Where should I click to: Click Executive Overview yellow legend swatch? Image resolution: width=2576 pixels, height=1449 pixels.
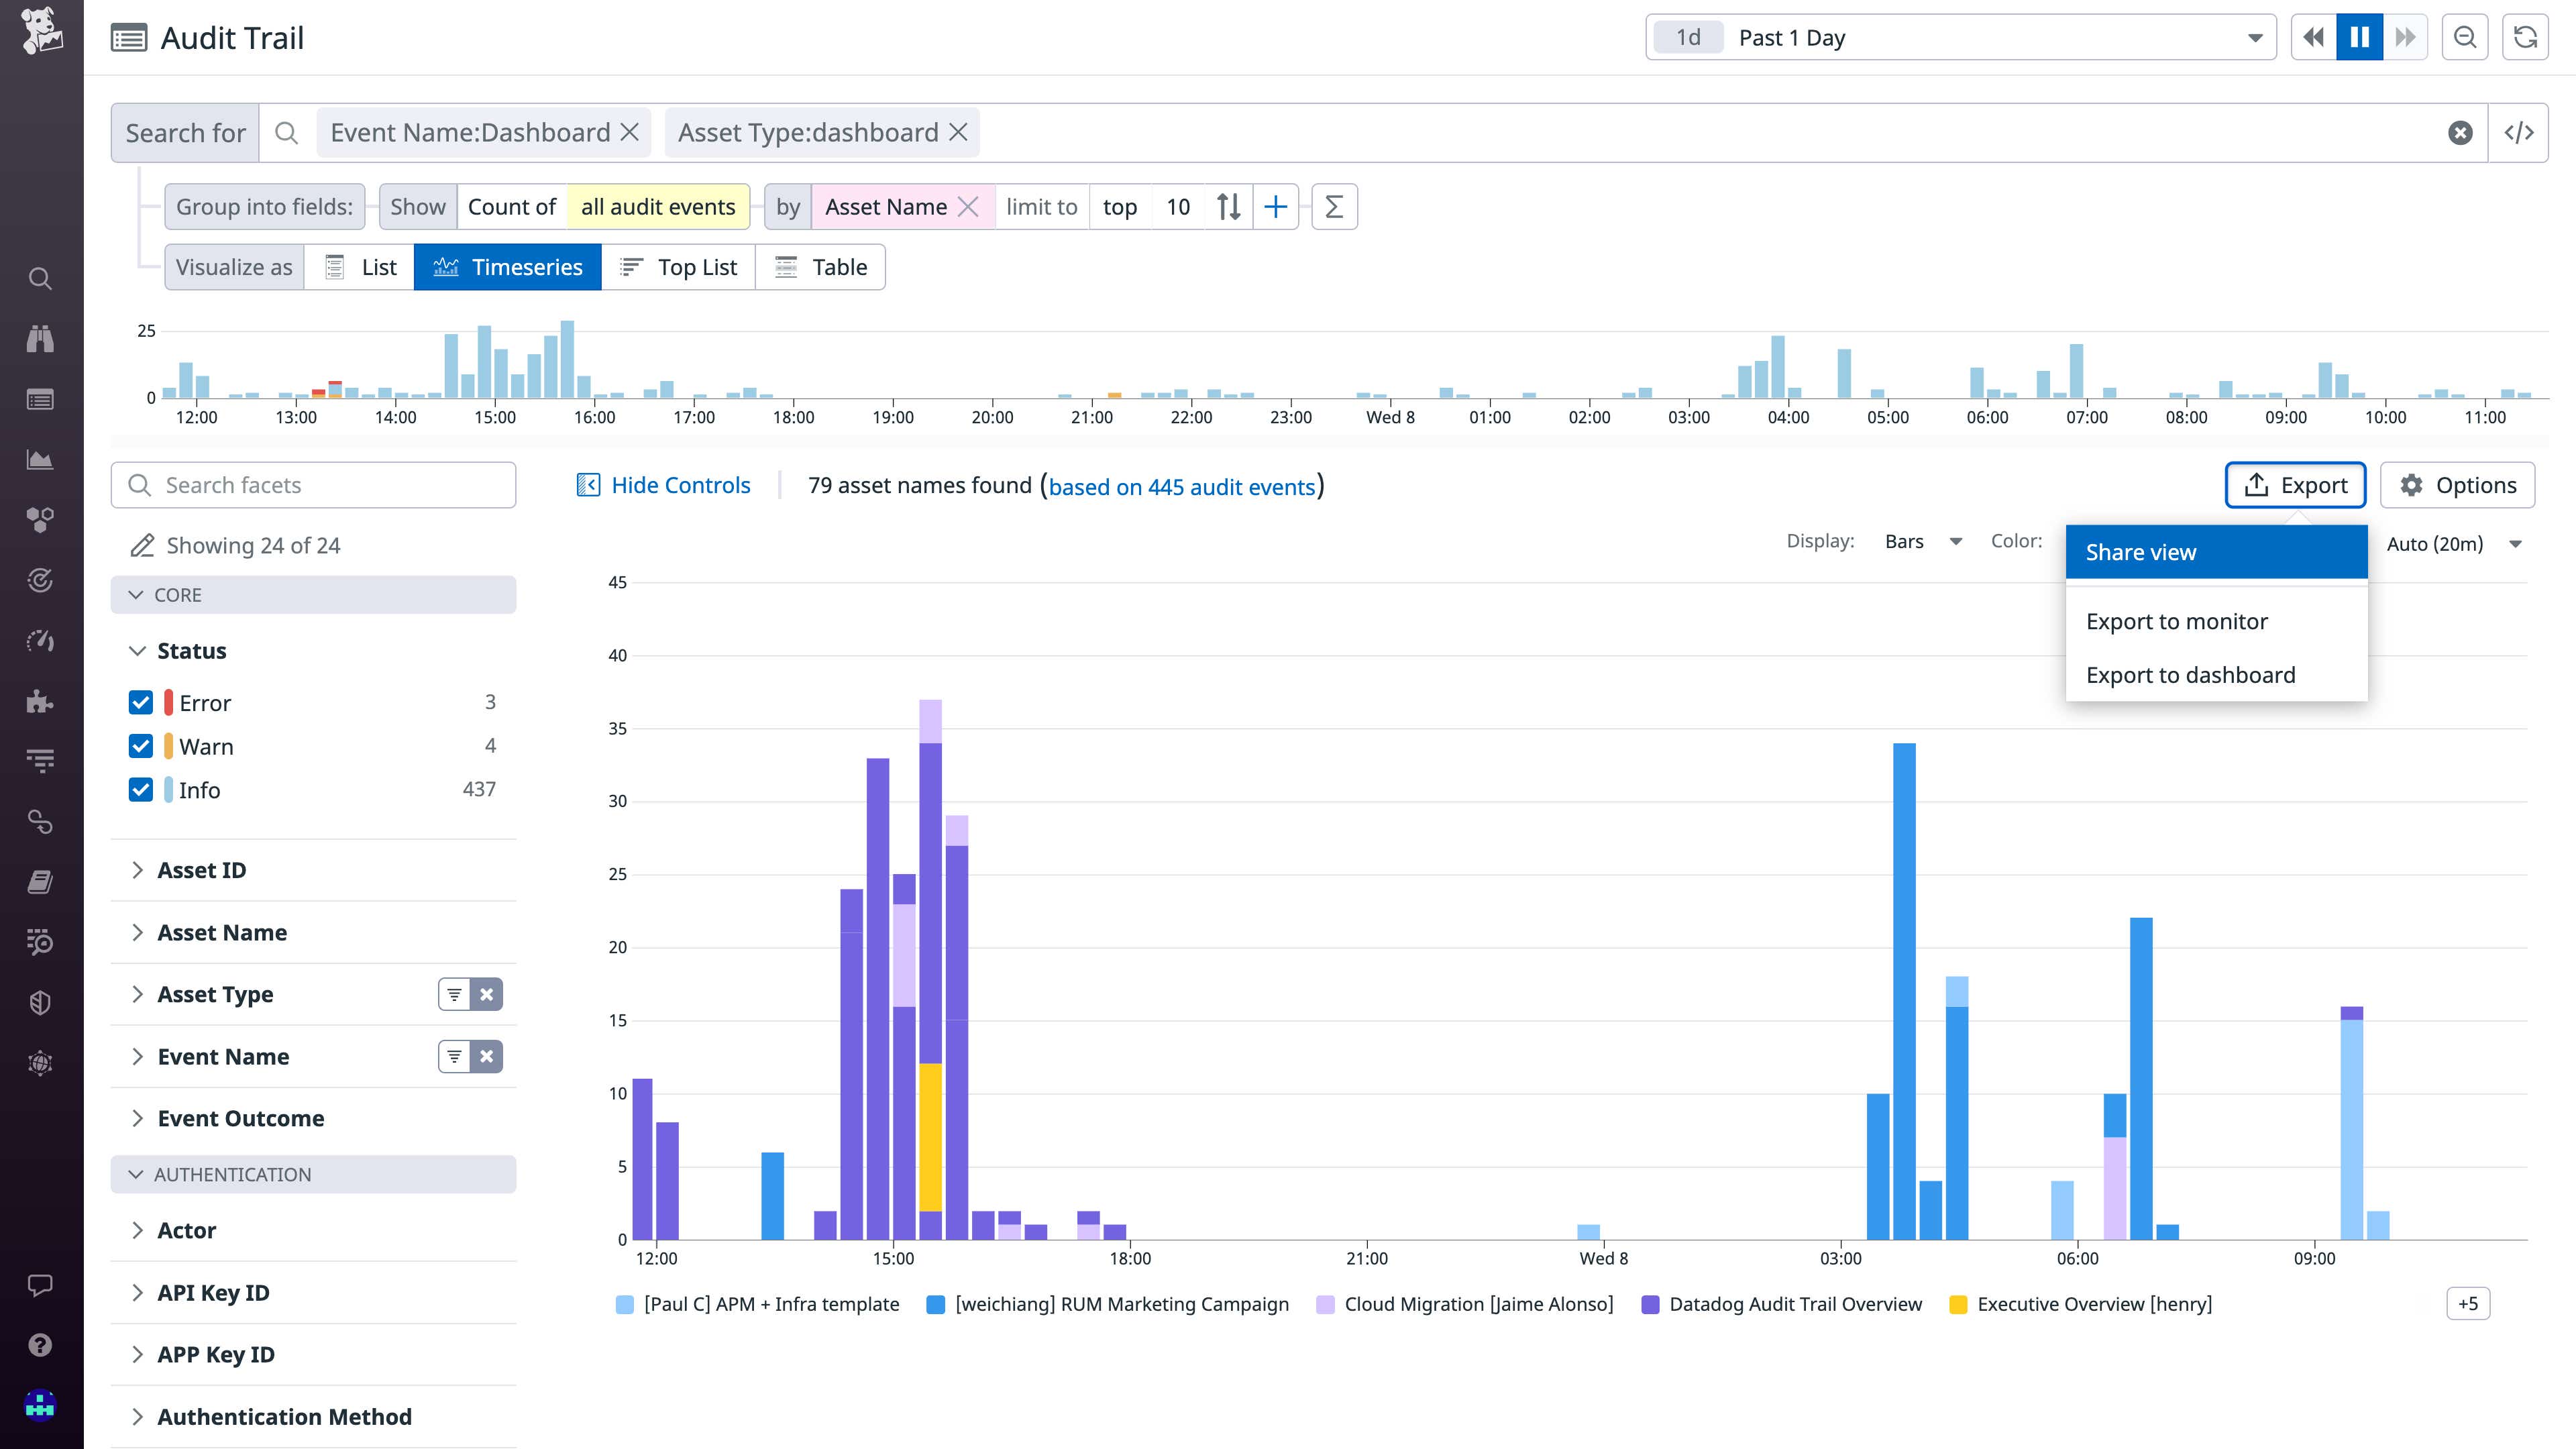pyautogui.click(x=1958, y=1304)
